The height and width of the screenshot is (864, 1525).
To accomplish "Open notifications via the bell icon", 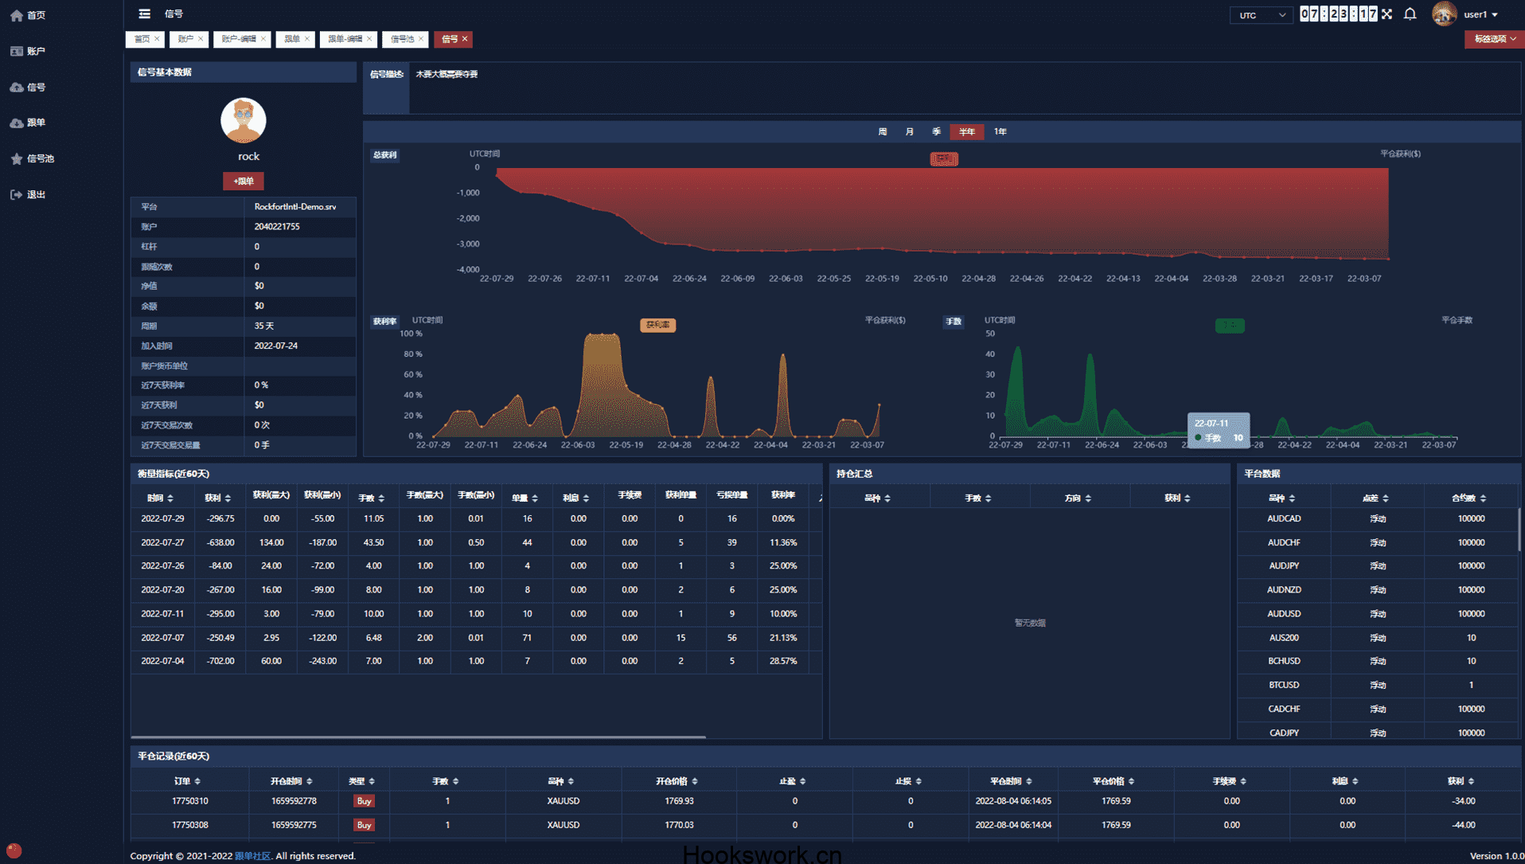I will tap(1410, 14).
